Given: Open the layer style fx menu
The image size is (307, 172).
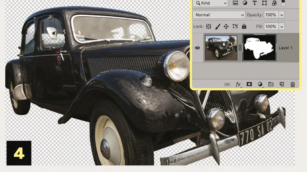Looking at the screenshot, I should [x=238, y=85].
